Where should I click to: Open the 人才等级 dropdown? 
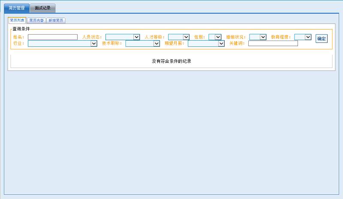[x=179, y=37]
